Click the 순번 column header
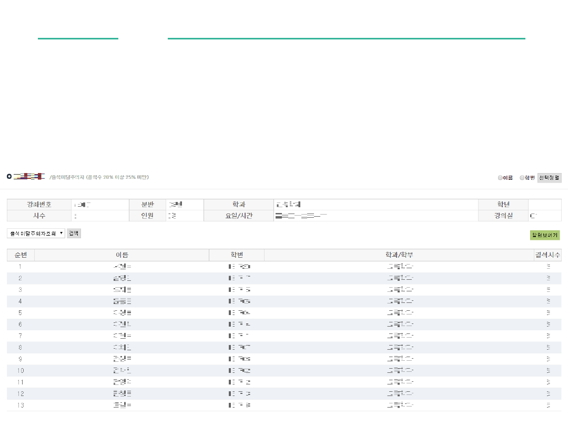568x426 pixels. (21, 255)
